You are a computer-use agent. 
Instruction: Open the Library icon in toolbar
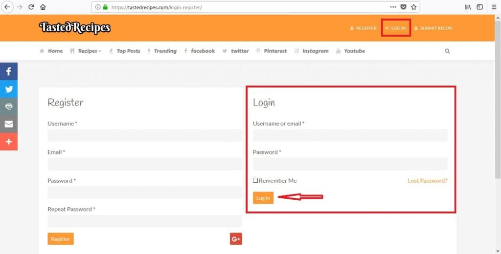(x=468, y=7)
